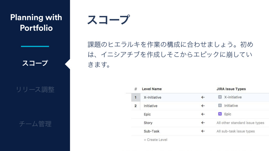269x151 pixels.
Task: Click 'All other standard issue types' text
Action: click(240, 123)
